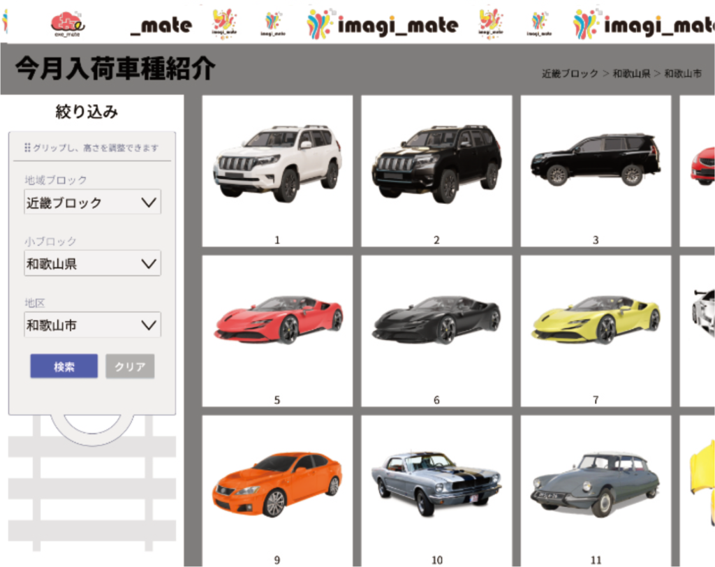Image resolution: width=715 pixels, height=567 pixels.
Task: Click the grip handle dots icon
Action: 27,147
